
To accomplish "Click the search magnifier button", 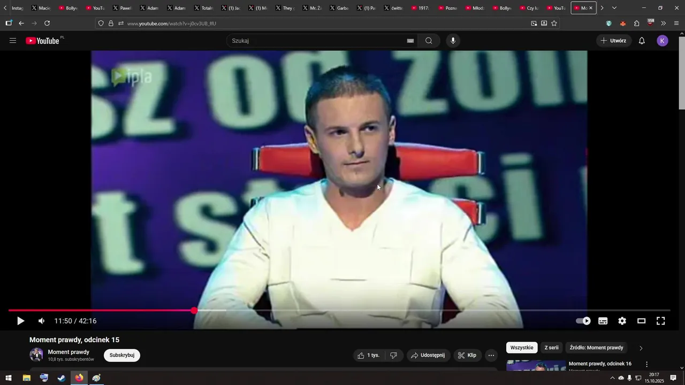I will (429, 41).
